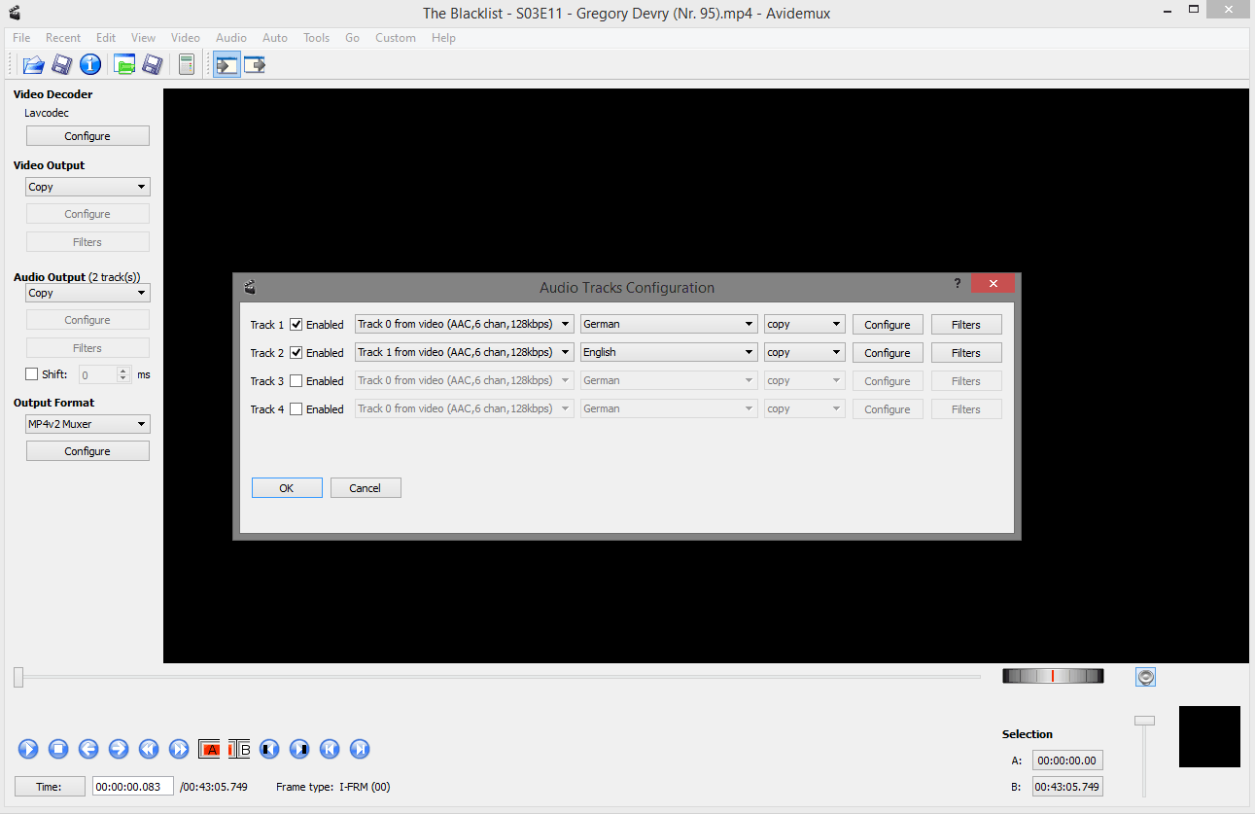Viewport: 1255px width, 814px height.
Task: Disable Track 2 Enabled checkbox
Action: [x=296, y=353]
